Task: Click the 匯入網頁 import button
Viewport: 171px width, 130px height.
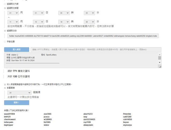Action: [17, 49]
